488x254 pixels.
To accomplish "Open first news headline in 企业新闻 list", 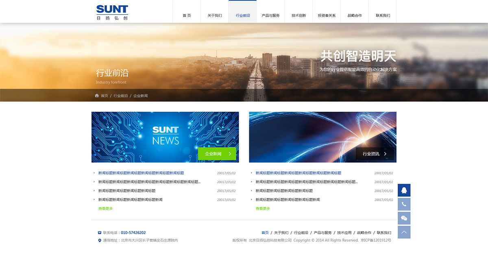I will [141, 173].
